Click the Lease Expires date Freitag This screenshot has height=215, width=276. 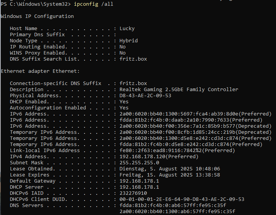(x=170, y=175)
